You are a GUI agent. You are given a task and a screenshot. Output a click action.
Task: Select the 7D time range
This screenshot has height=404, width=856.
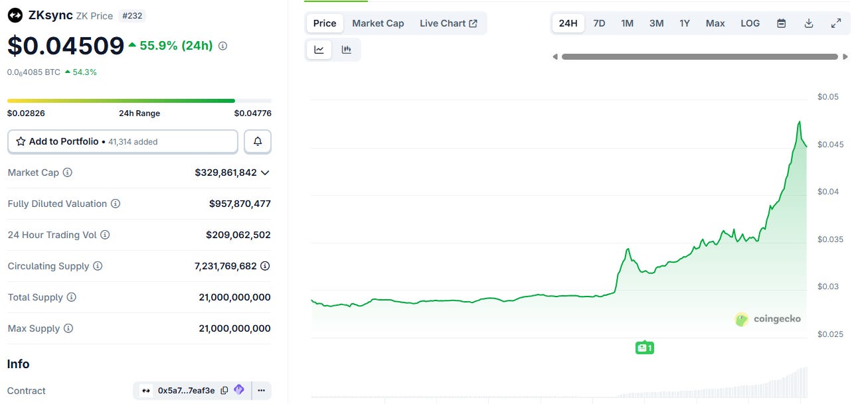(599, 23)
